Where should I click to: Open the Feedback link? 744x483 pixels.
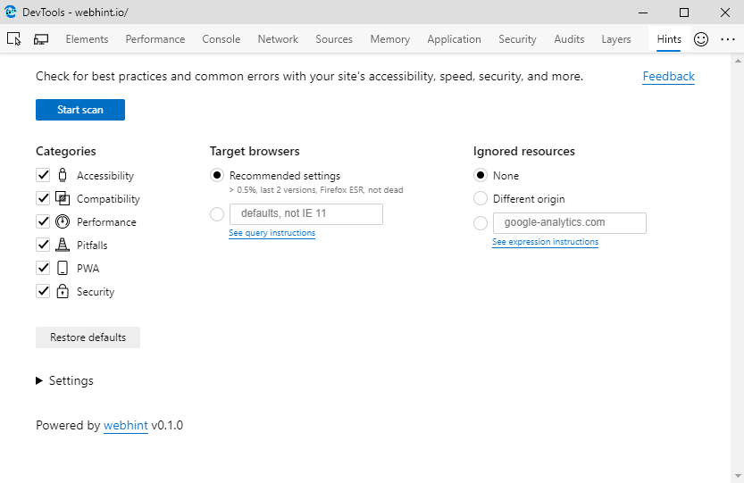(x=669, y=77)
